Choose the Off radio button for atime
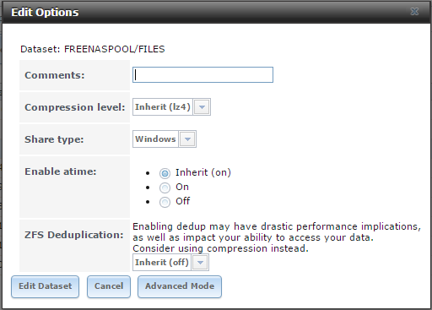432x310 pixels. point(165,202)
